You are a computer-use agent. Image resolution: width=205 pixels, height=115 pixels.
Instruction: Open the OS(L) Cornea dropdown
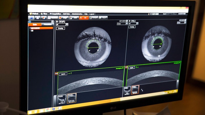[181, 23]
